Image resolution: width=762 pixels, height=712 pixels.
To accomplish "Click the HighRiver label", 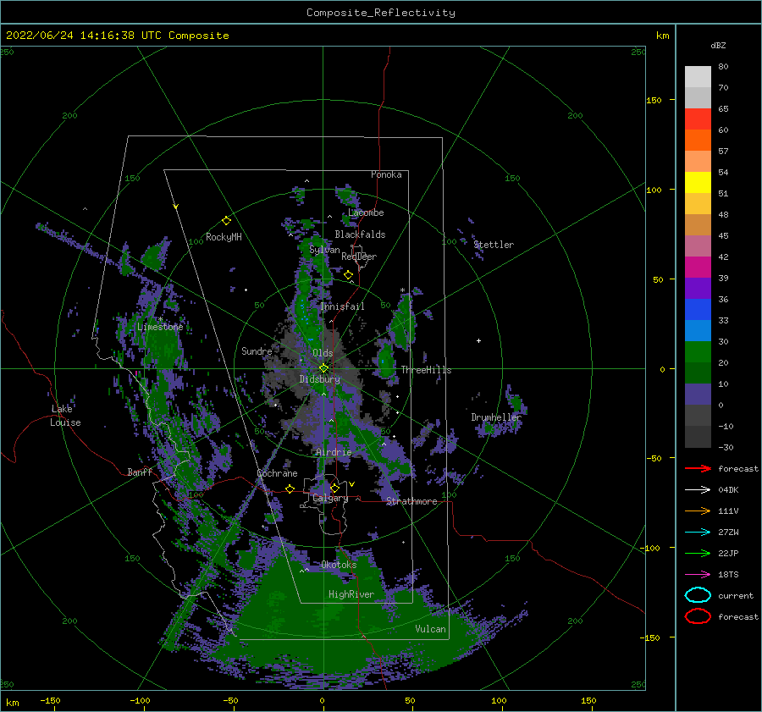I will click(x=351, y=594).
